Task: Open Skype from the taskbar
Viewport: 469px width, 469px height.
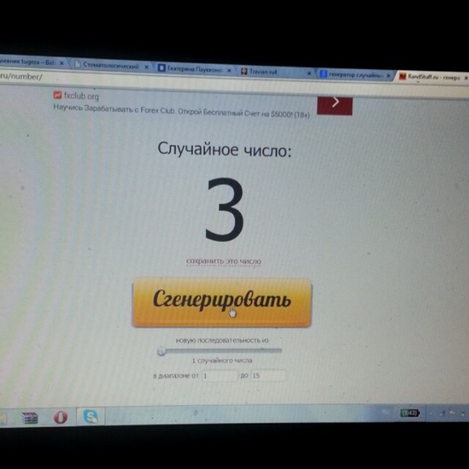Action: pyautogui.click(x=89, y=416)
